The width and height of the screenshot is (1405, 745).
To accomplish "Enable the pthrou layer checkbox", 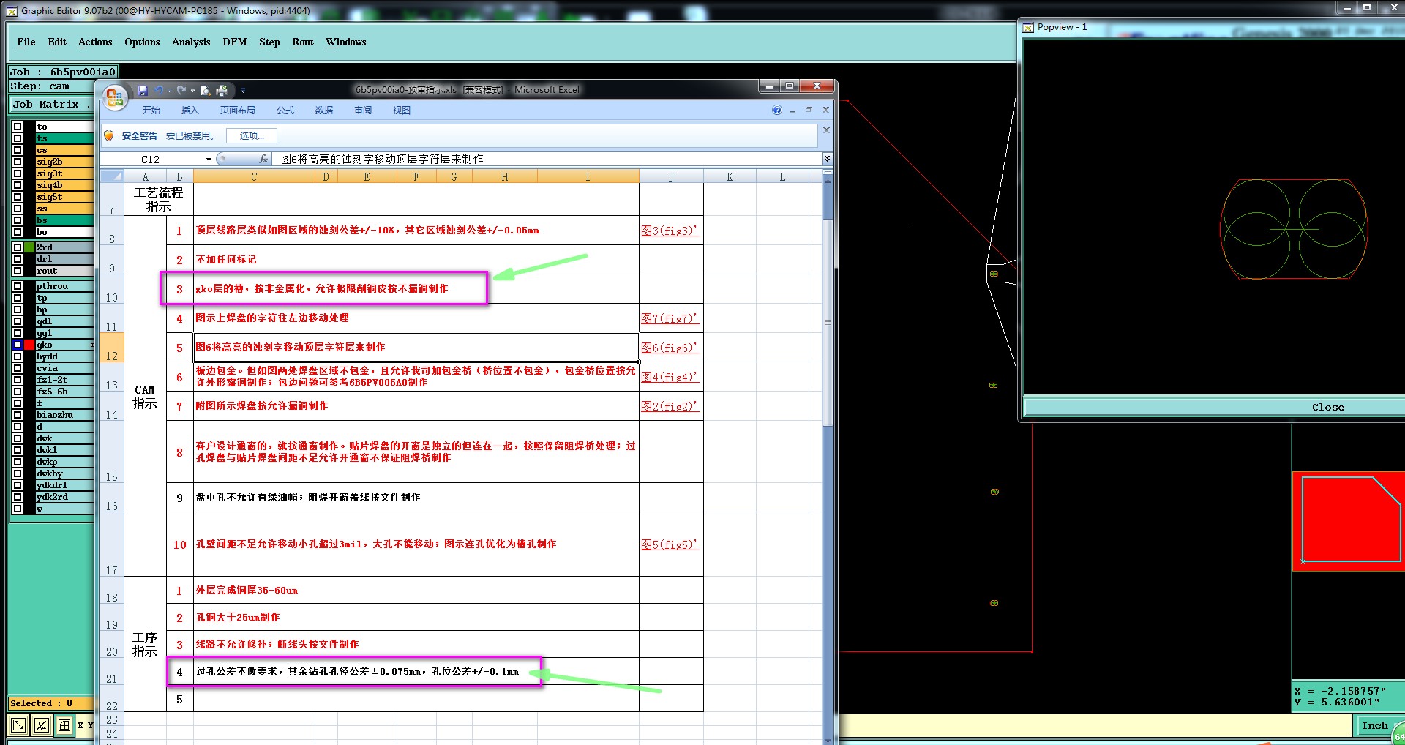I will [18, 286].
